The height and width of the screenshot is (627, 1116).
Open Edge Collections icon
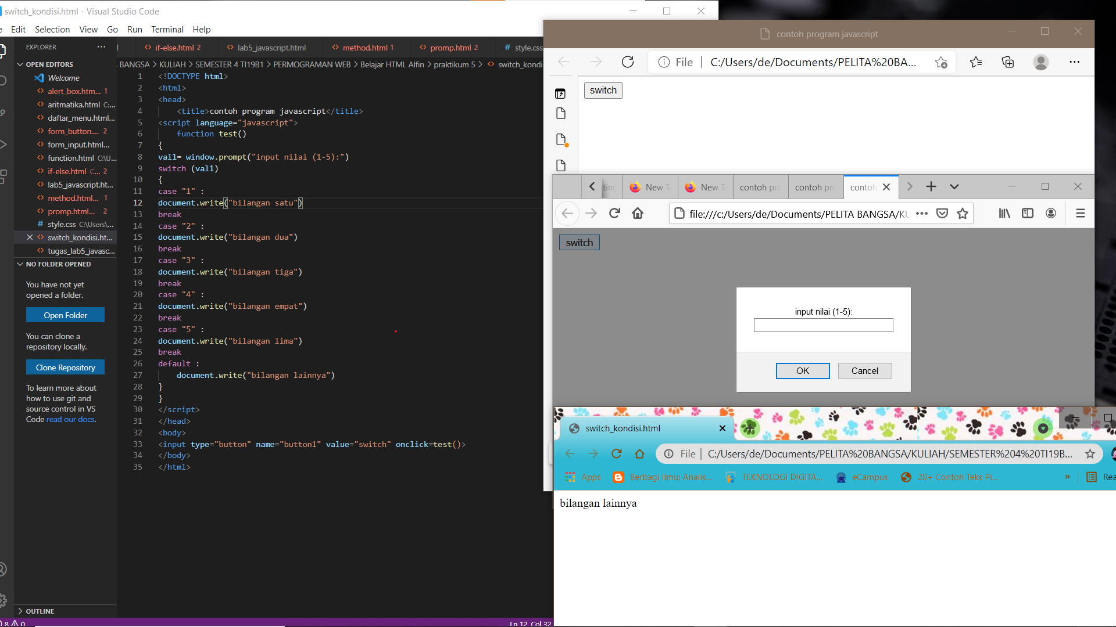[1007, 62]
